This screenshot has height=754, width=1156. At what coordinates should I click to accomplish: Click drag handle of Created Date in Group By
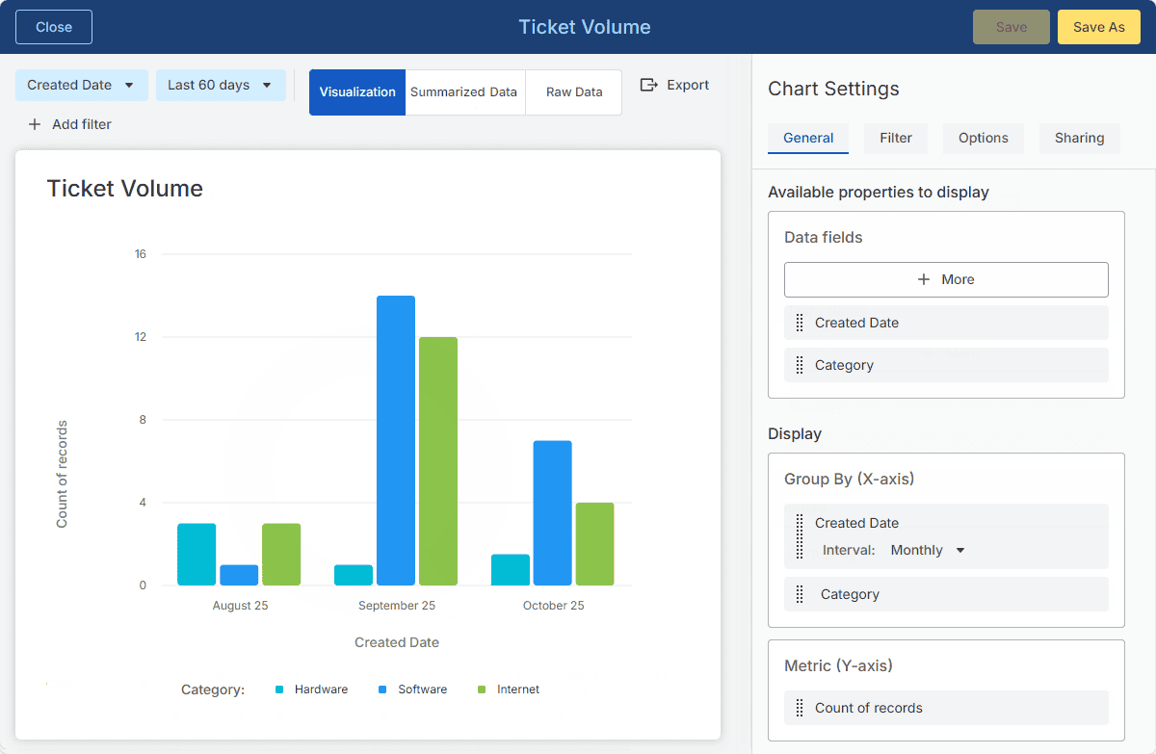coord(800,536)
